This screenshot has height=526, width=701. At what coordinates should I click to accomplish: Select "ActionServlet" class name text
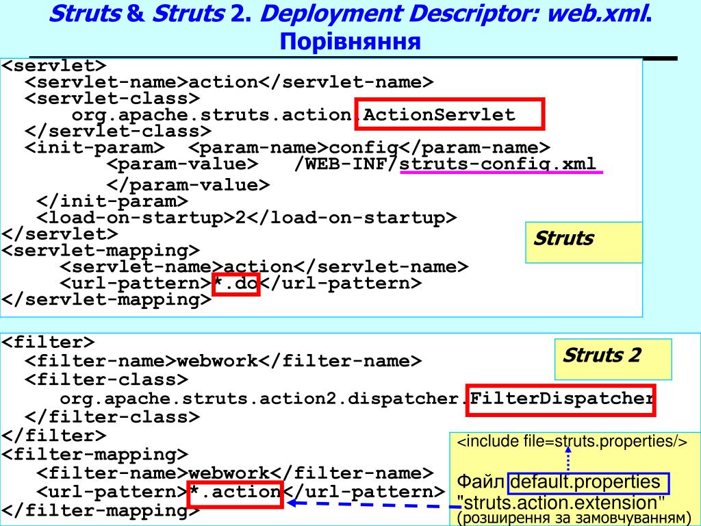[x=439, y=114]
